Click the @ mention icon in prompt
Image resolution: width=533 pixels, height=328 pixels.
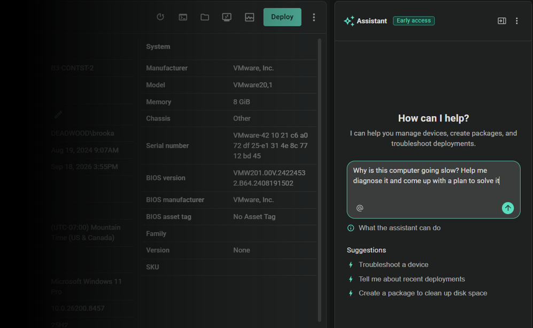(360, 208)
